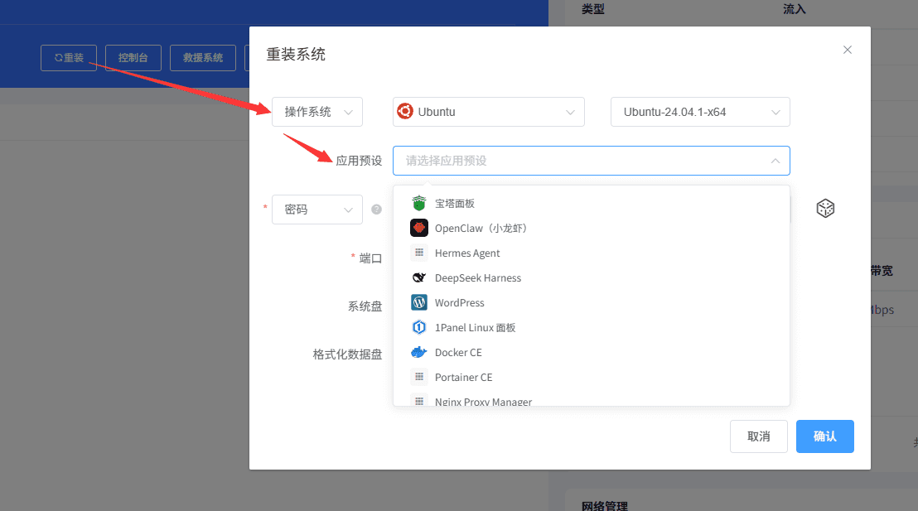Click the OpenClaw red lobster icon
This screenshot has height=511, width=918.
pos(419,228)
